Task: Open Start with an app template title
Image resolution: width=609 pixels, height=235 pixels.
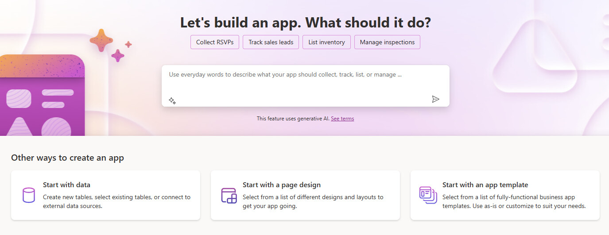Action: coord(485,185)
